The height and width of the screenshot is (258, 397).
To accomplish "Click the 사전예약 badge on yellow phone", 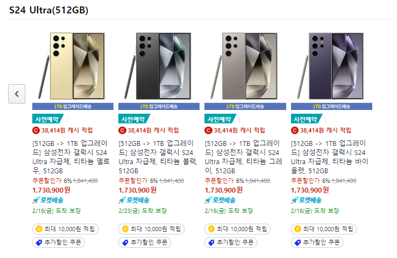I will click(48, 119).
